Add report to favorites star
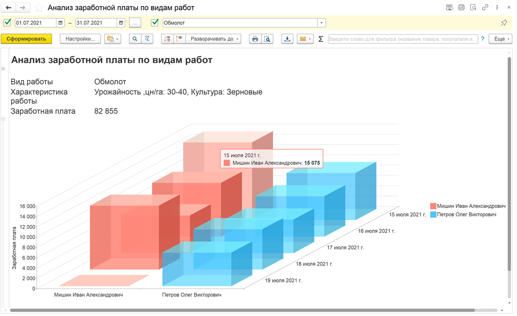The image size is (517, 316). click(x=39, y=8)
